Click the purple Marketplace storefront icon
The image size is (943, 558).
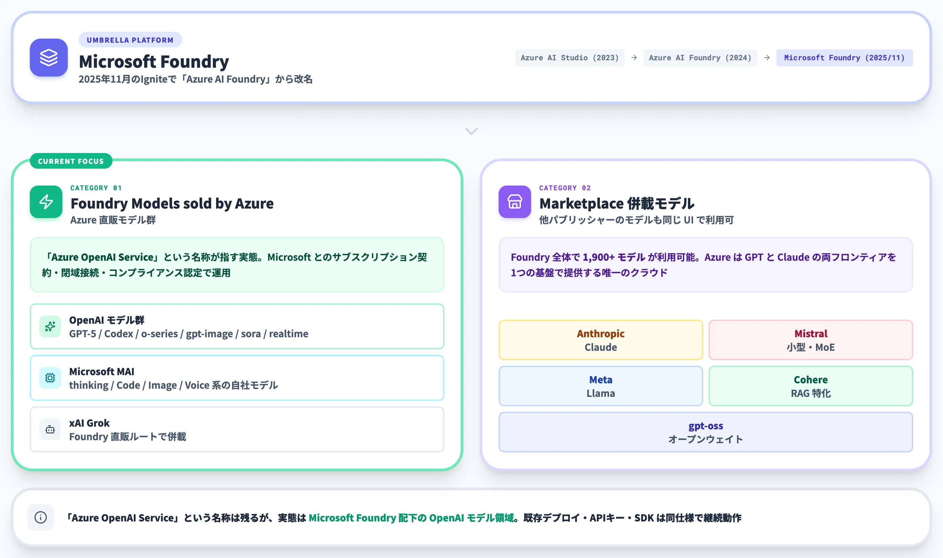515,201
